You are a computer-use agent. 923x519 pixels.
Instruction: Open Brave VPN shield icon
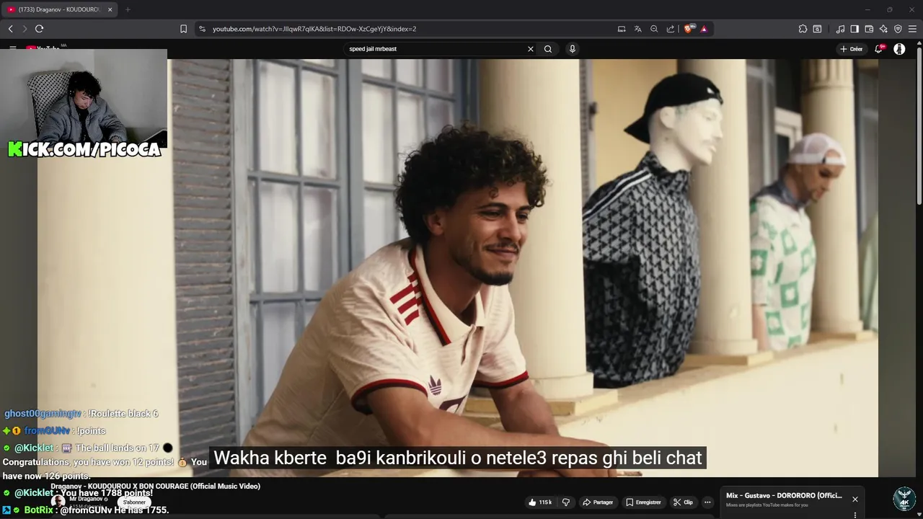coord(898,29)
